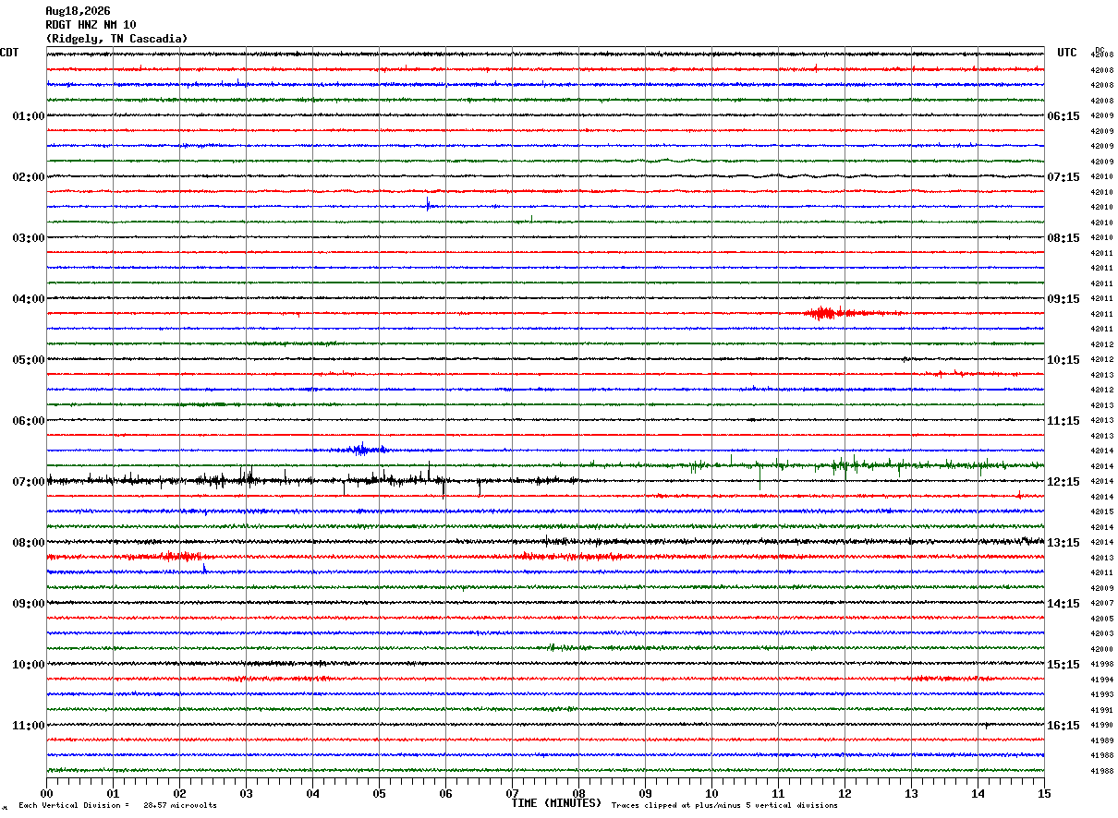Click the DC offset value 42015

pos(1101,511)
